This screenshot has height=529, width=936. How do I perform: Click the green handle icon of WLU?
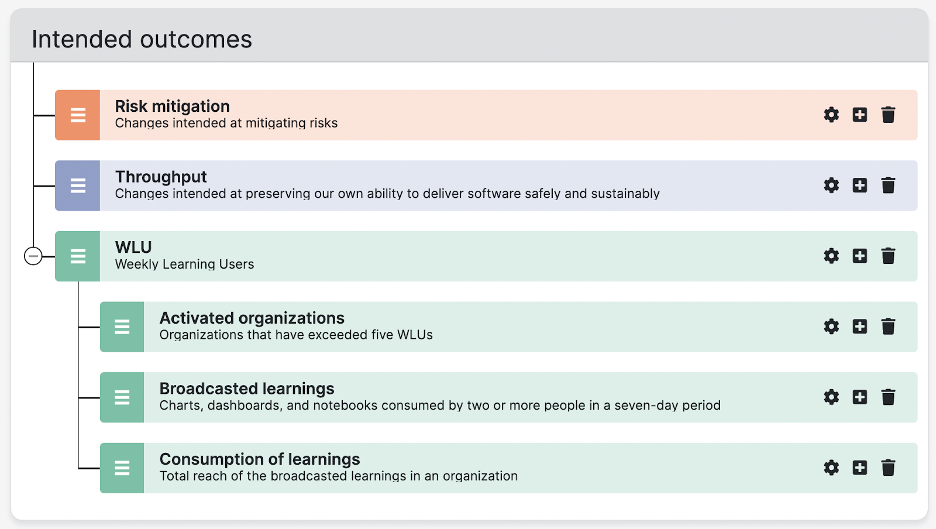pyautogui.click(x=78, y=256)
